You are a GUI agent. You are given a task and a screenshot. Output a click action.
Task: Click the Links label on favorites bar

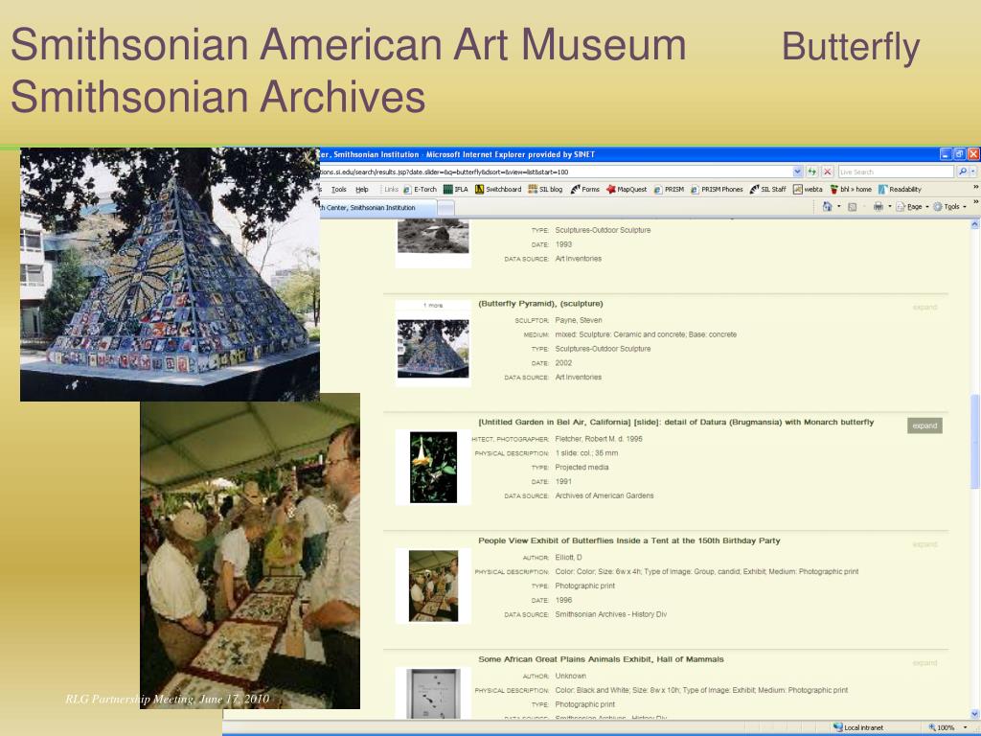391,189
